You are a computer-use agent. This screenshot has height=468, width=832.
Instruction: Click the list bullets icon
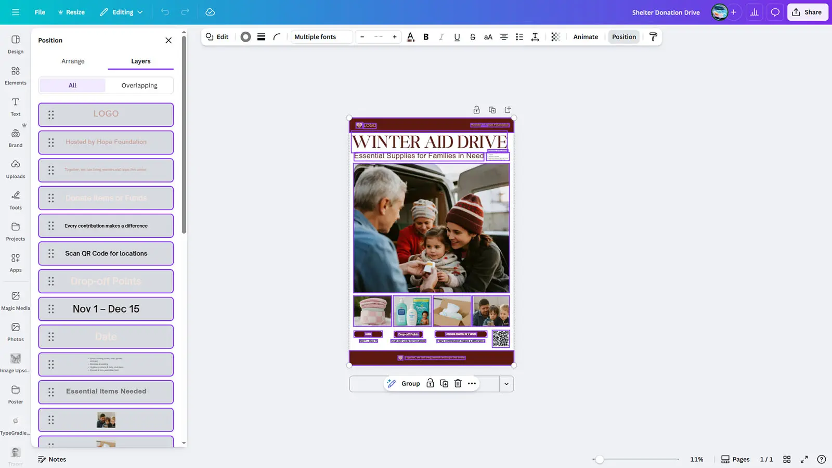519,37
